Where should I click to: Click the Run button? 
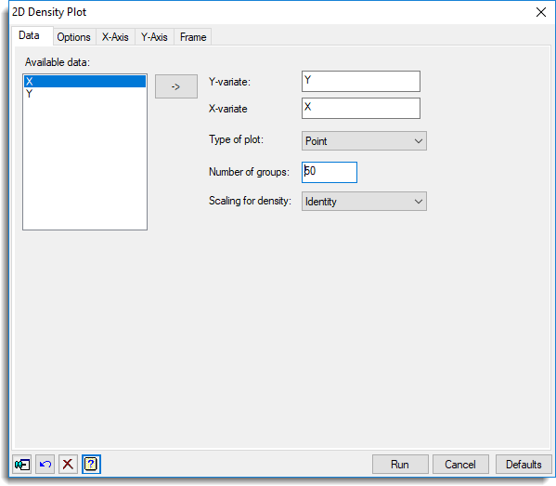(400, 464)
